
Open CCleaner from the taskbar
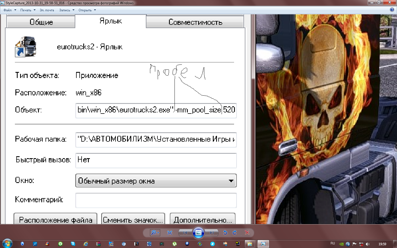(48, 244)
